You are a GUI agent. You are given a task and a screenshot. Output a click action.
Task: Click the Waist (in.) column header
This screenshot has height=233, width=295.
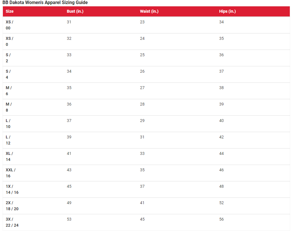pos(149,11)
